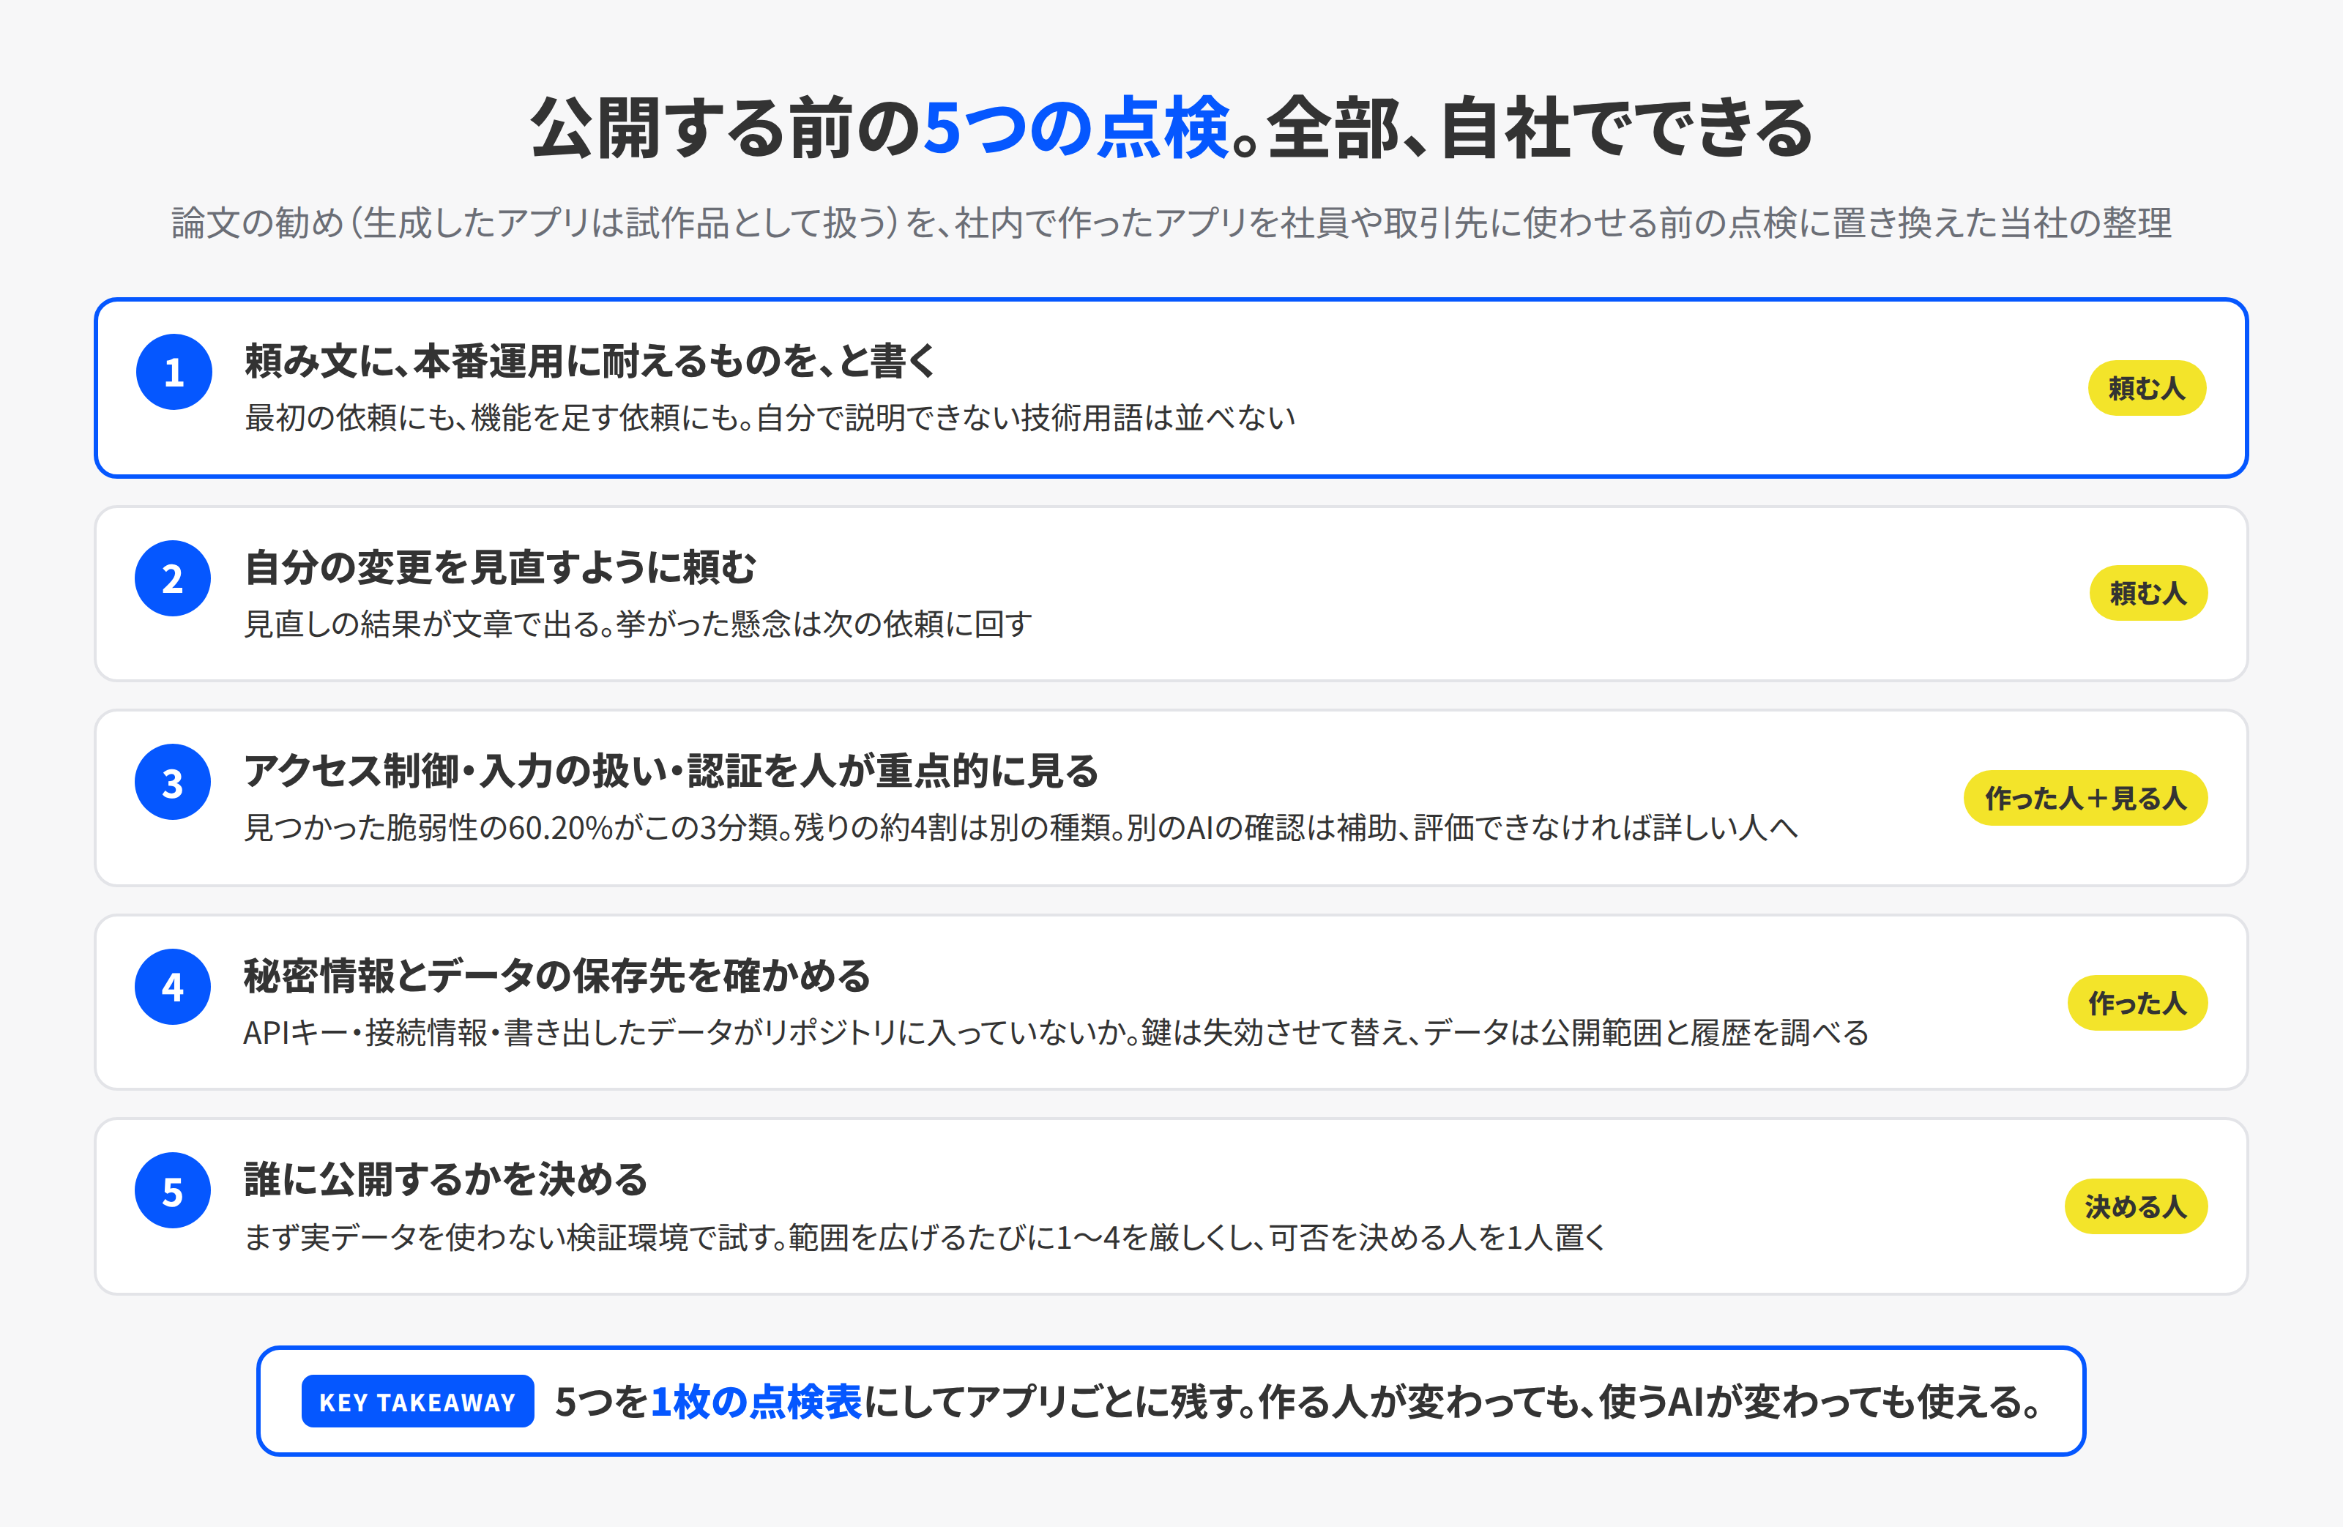Click description 最初の依頼にも、機能を足す依頼にも

770,417
